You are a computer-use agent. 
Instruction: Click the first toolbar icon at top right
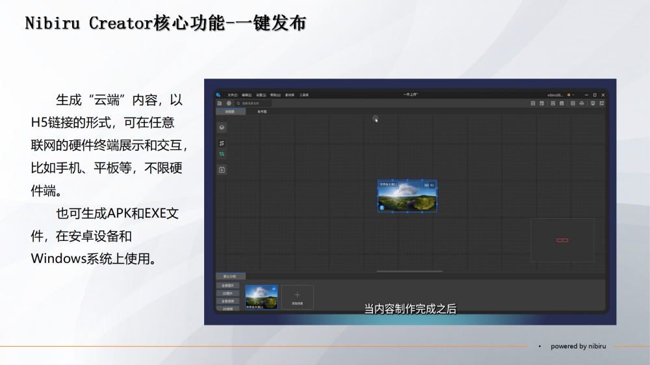pos(533,103)
